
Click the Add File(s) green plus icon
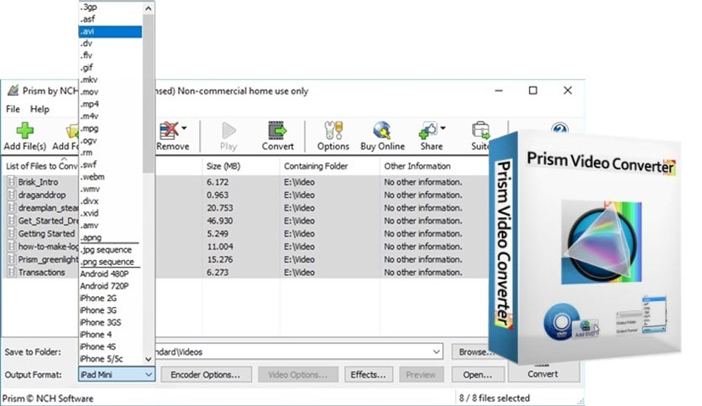[24, 130]
